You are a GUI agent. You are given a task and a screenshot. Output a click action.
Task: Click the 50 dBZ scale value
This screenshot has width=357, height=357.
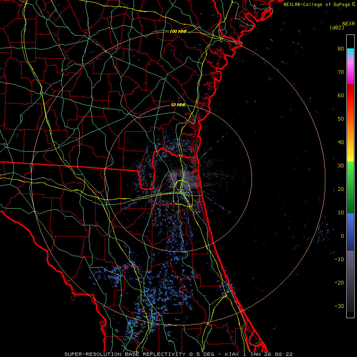tap(341, 119)
